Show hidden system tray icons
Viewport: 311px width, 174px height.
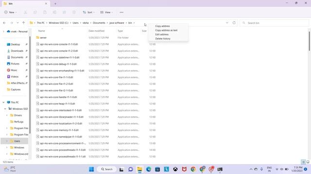pos(251,169)
